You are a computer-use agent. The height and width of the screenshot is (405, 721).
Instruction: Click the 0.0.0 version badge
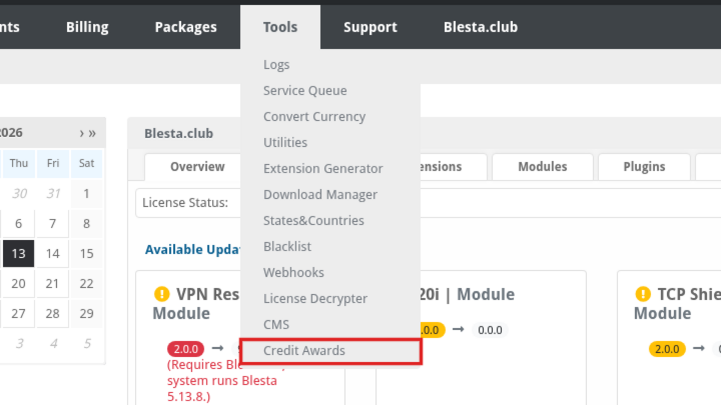490,330
